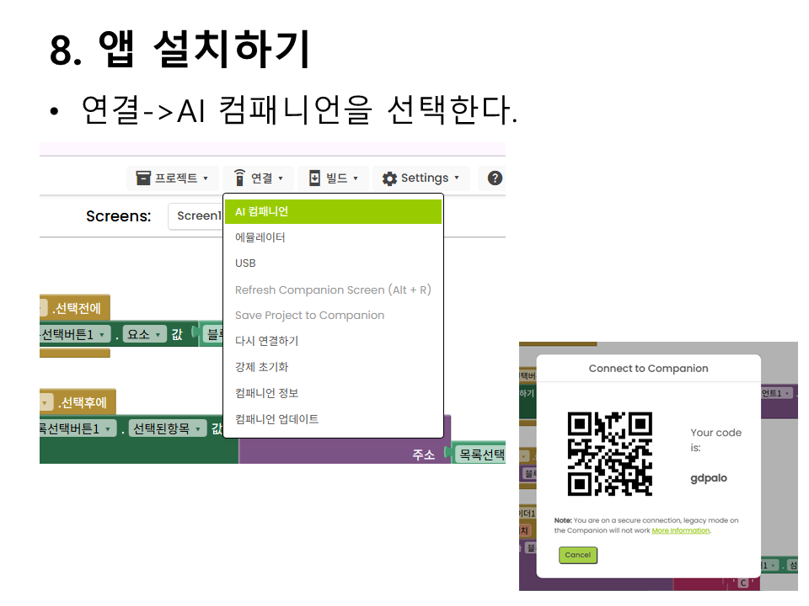Choose Refresh Companion Screen menu entry
This screenshot has width=809, height=606.
[x=334, y=290]
